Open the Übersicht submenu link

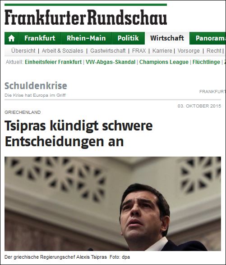point(23,51)
